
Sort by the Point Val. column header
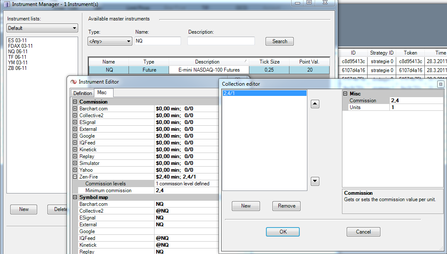pos(309,62)
